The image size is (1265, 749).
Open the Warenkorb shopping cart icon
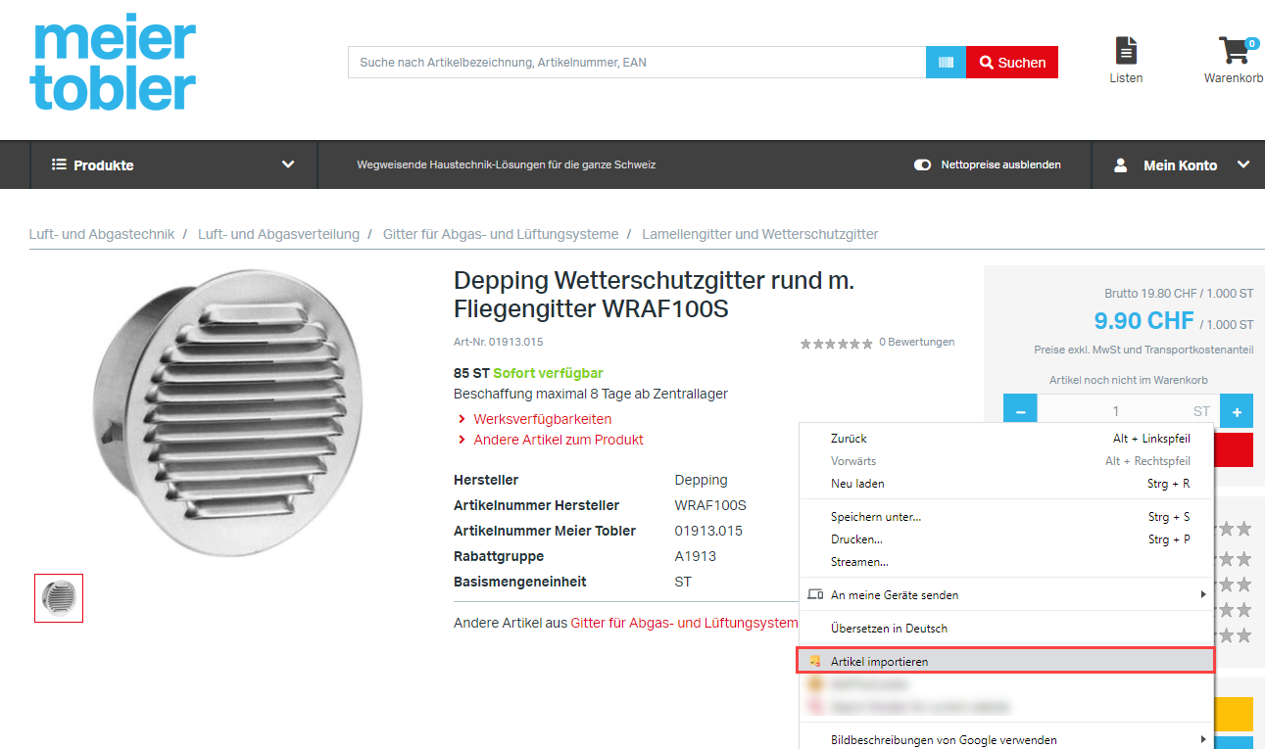(x=1235, y=51)
